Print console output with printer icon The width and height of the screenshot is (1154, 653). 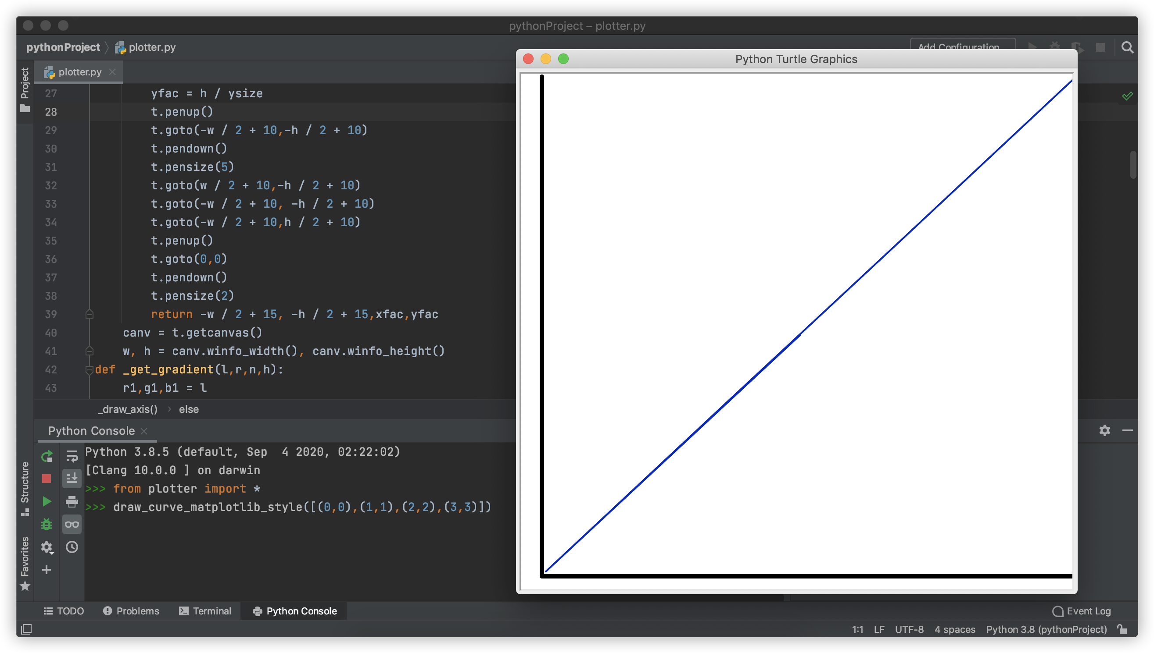tap(72, 501)
